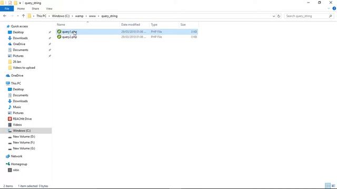This screenshot has width=337, height=189.
Task: Refresh the query_string folder
Action: (279, 16)
